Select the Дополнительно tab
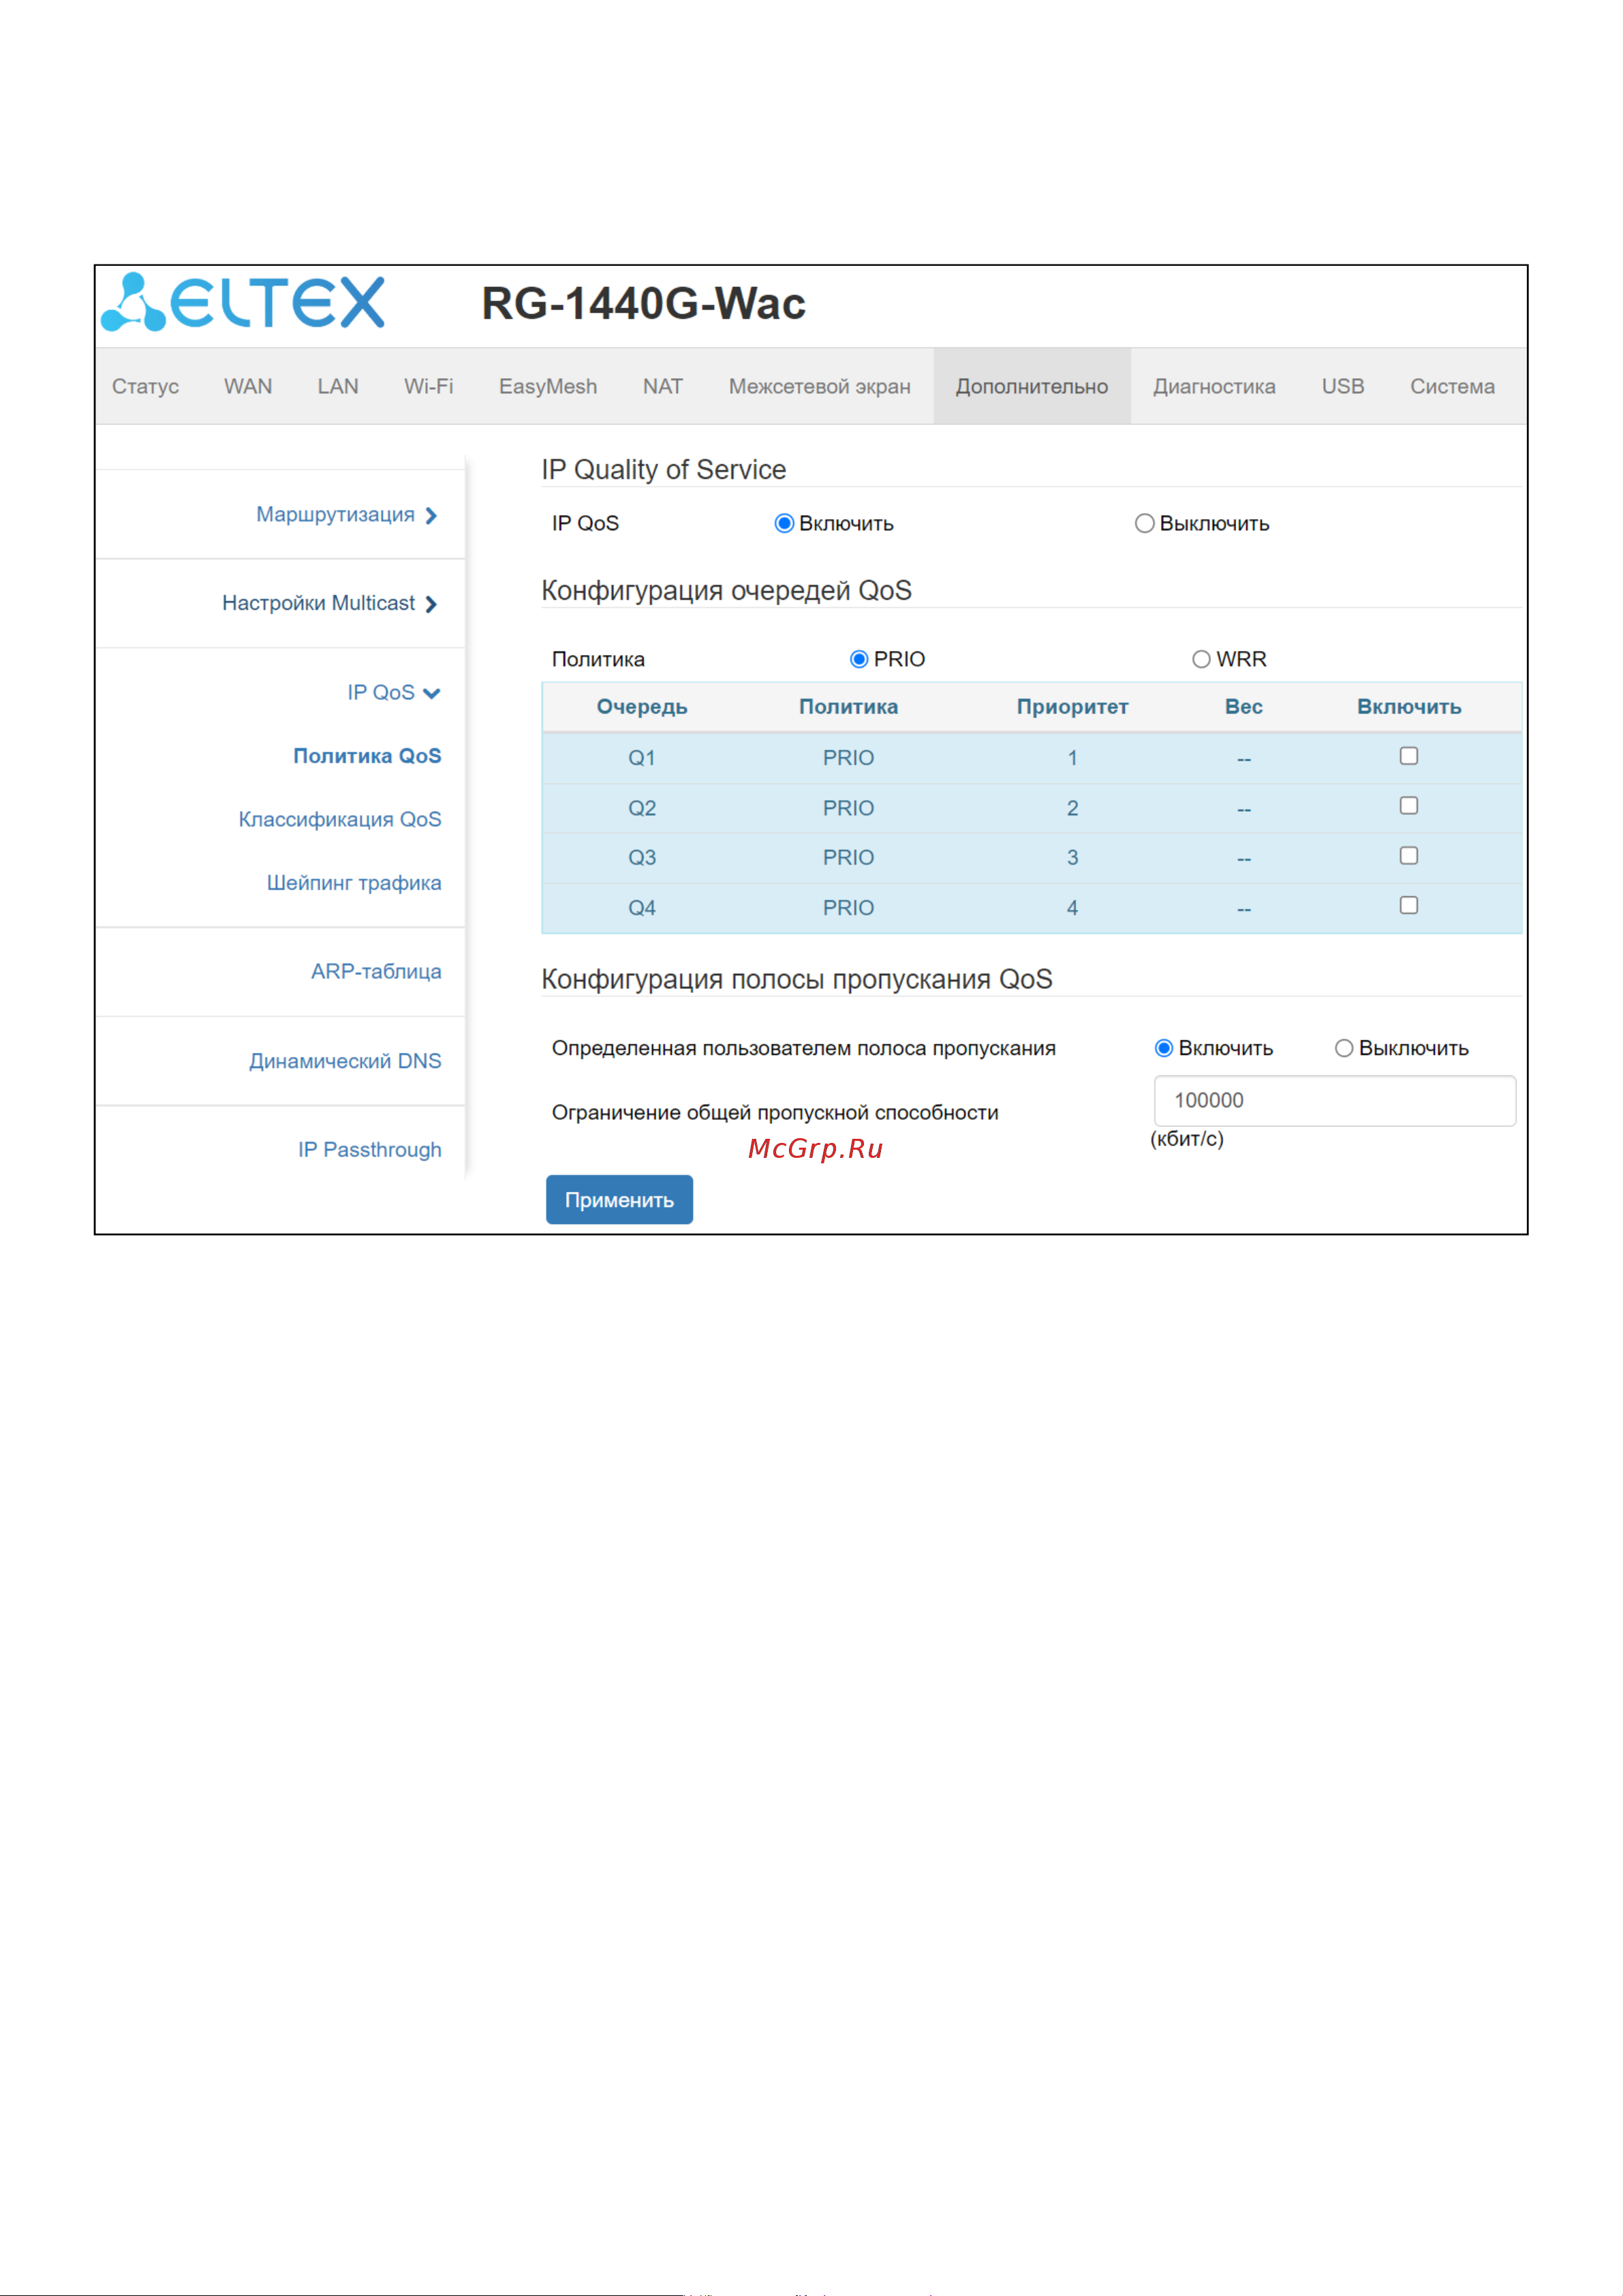1623x2296 pixels. click(1032, 386)
